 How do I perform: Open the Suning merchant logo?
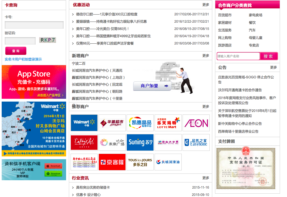pos(140,142)
